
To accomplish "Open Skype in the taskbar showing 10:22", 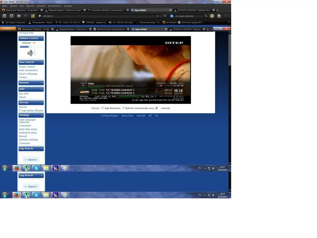I will (36, 168).
